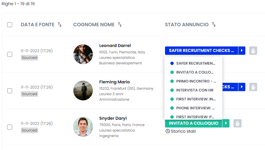
Task: Click Business developement text
Action: tap(121, 63)
